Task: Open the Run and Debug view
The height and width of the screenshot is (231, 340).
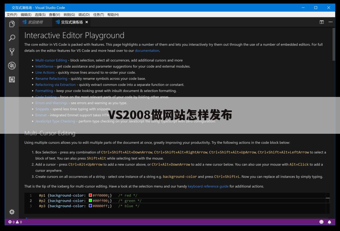Action: point(12,65)
